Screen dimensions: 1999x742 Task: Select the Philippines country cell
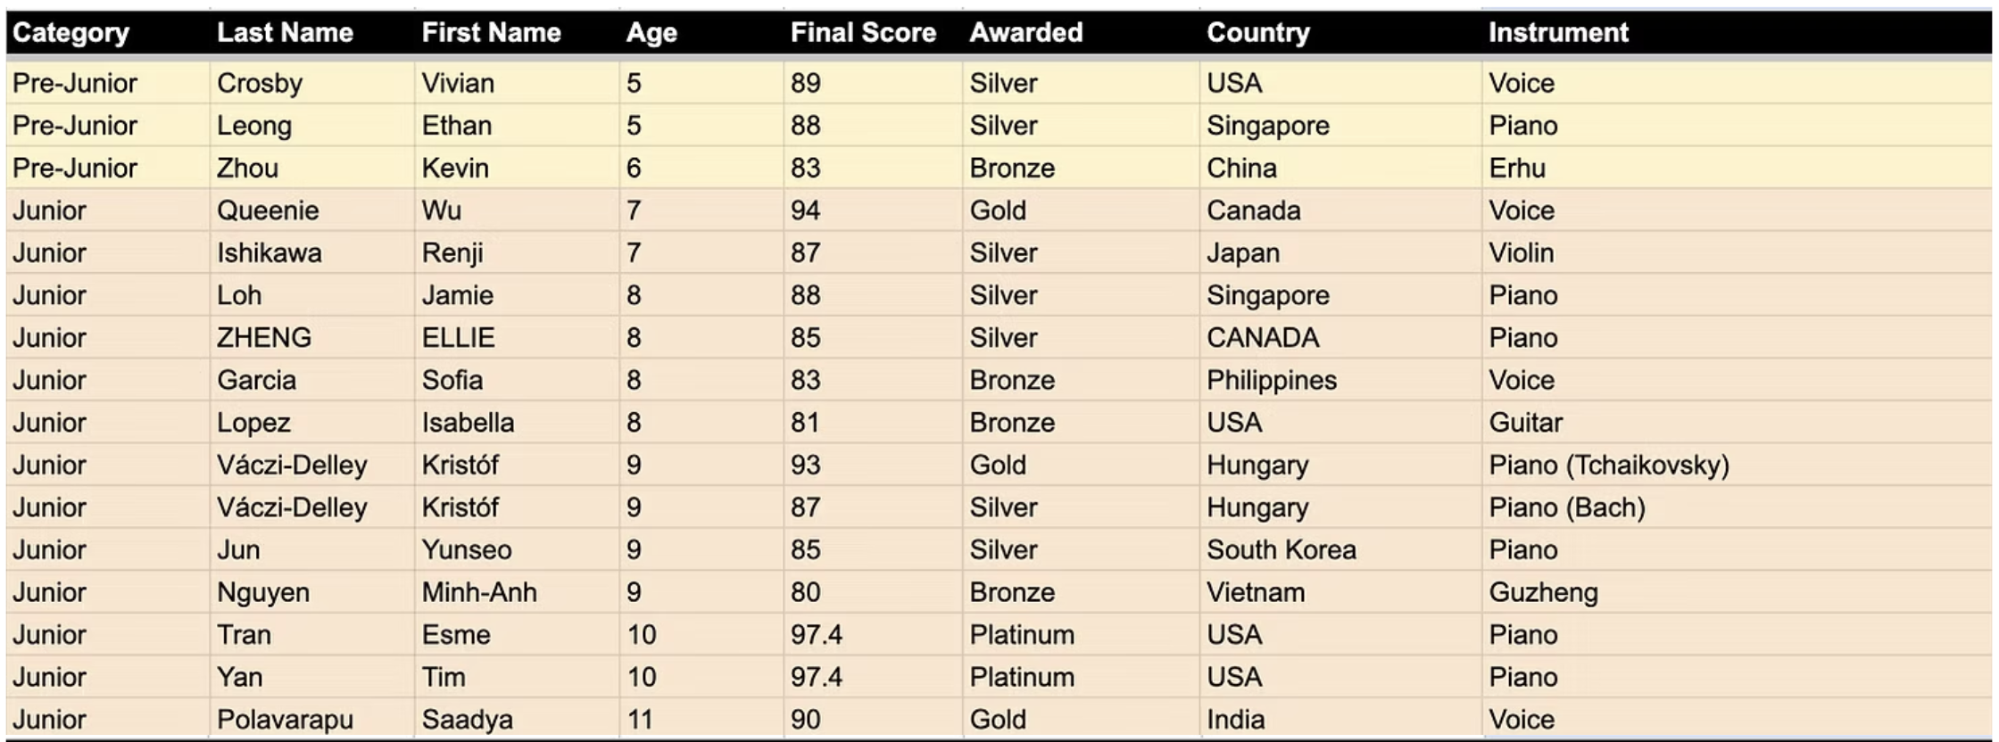[1271, 380]
